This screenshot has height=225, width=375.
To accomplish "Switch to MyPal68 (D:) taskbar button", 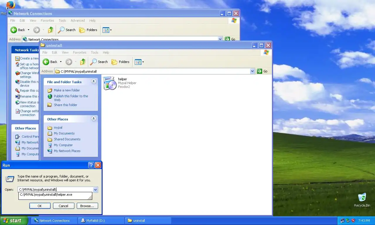I will point(101,221).
